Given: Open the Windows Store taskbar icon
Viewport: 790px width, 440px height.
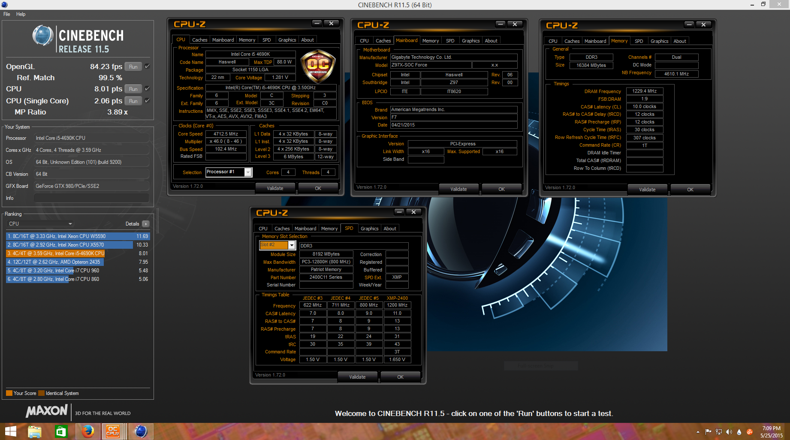Looking at the screenshot, I should (x=61, y=431).
